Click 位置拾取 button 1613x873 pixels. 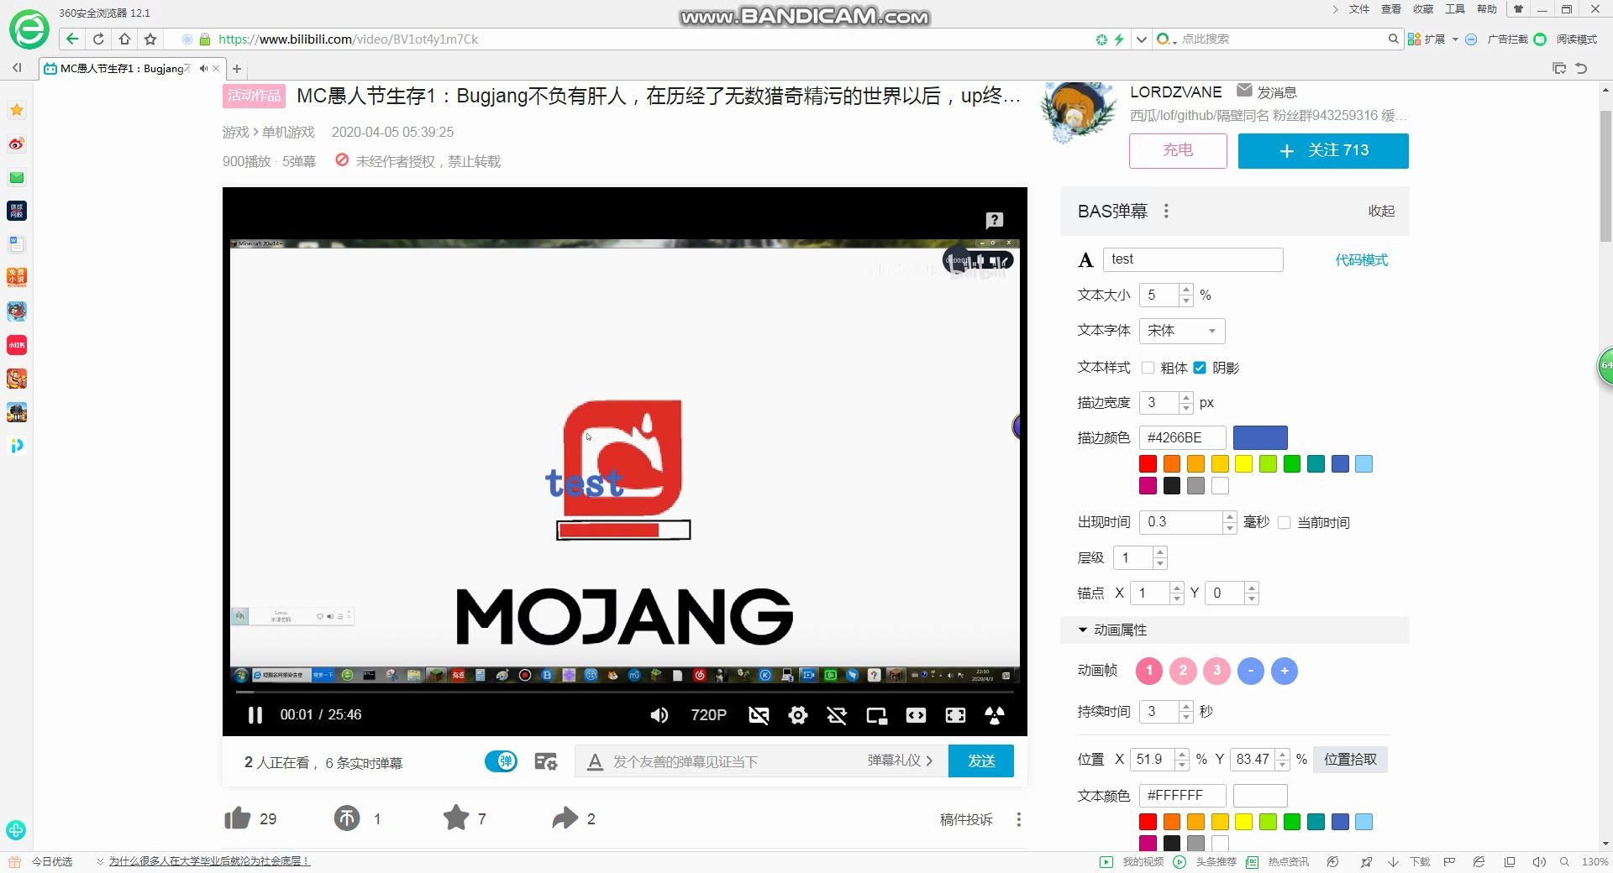coord(1350,759)
